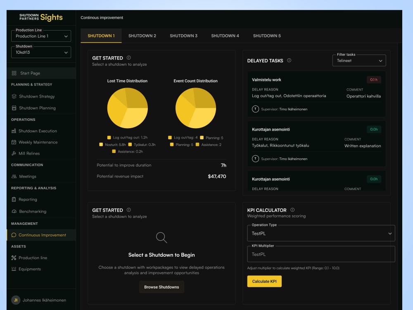Select Continuous Improvement in sidebar

coord(41,235)
